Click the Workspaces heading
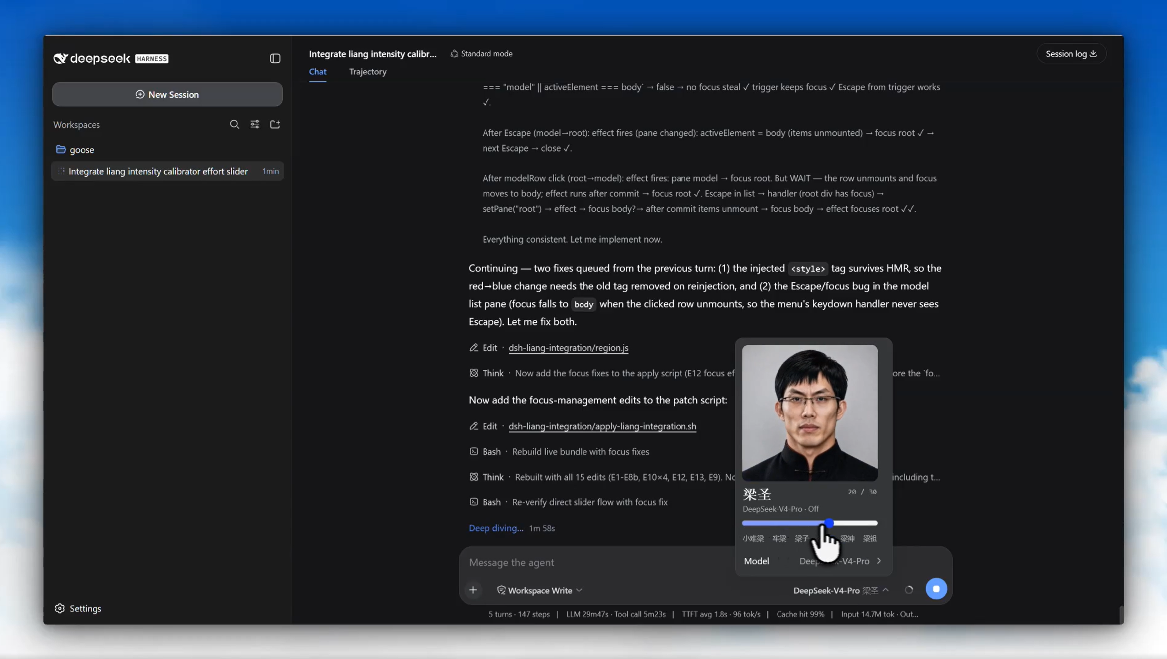The width and height of the screenshot is (1167, 659). click(77, 125)
